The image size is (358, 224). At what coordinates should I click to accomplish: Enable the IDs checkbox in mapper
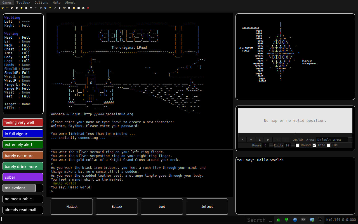point(329,145)
